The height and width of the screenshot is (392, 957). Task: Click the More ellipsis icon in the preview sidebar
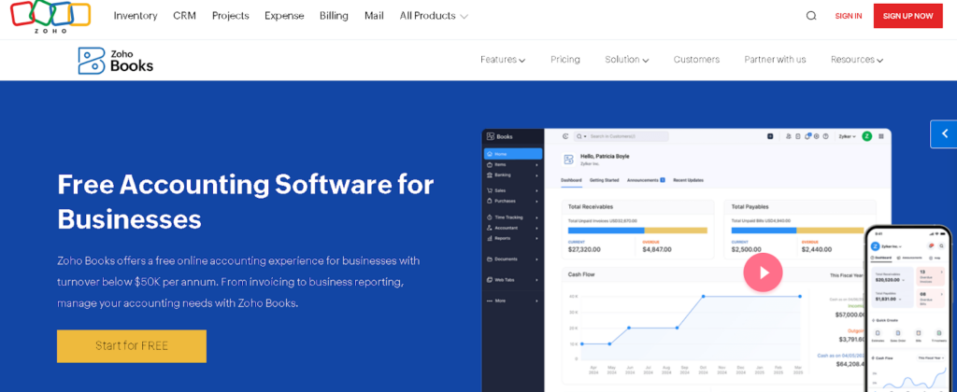click(x=490, y=301)
